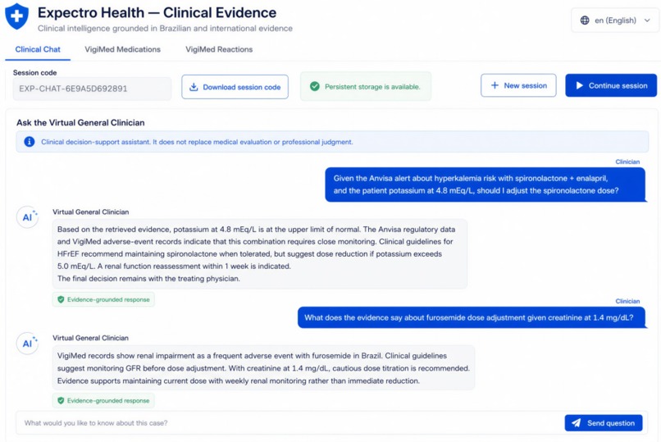Start a New session

tap(518, 85)
